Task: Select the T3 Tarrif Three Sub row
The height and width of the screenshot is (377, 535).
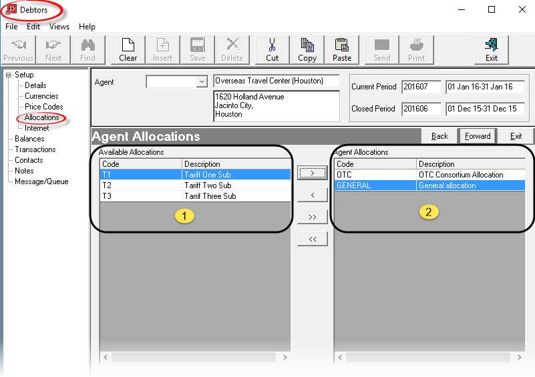Action: (195, 196)
